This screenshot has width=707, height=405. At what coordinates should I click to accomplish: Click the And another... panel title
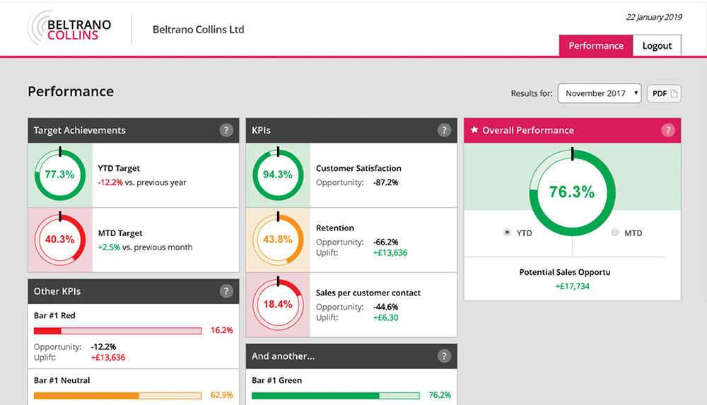284,356
